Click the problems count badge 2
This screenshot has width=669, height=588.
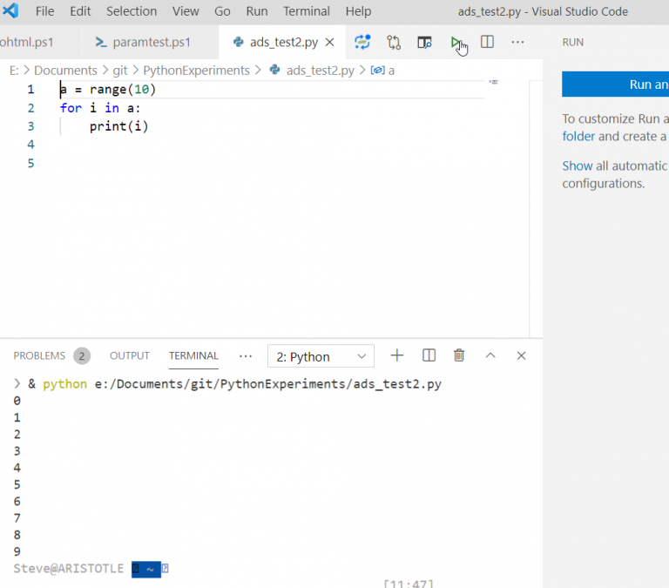pyautogui.click(x=82, y=356)
